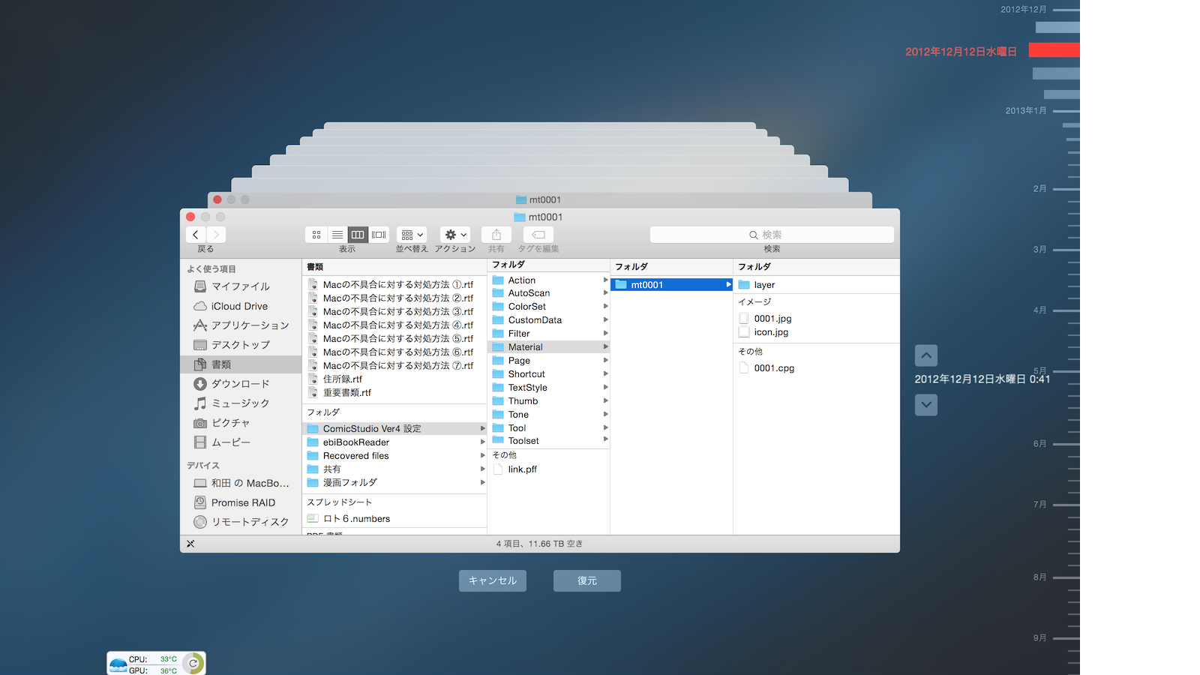
Task: Switch Finder to list view
Action: pyautogui.click(x=337, y=235)
